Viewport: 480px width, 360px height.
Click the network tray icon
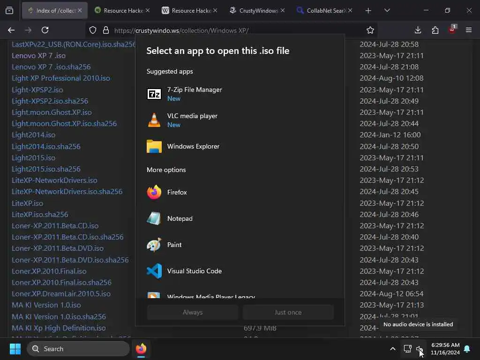(x=407, y=349)
